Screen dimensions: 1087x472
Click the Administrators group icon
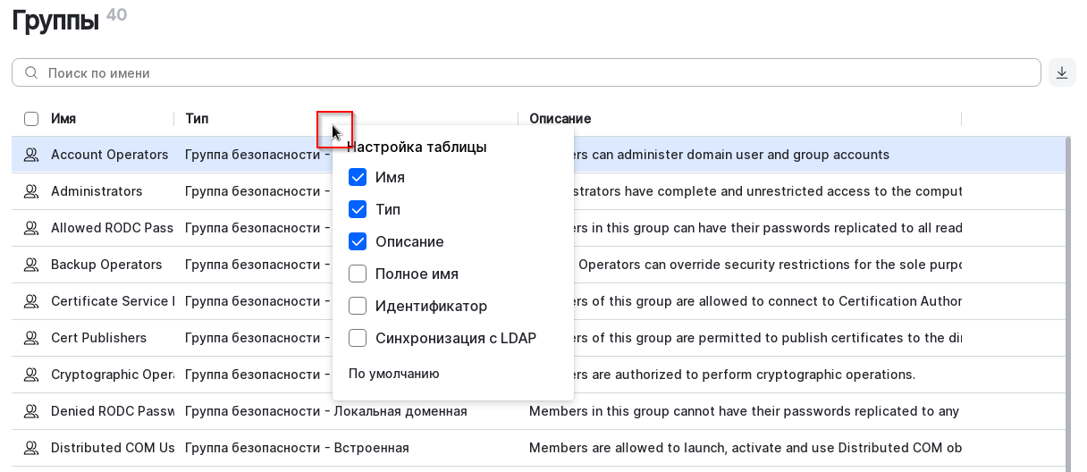31,191
